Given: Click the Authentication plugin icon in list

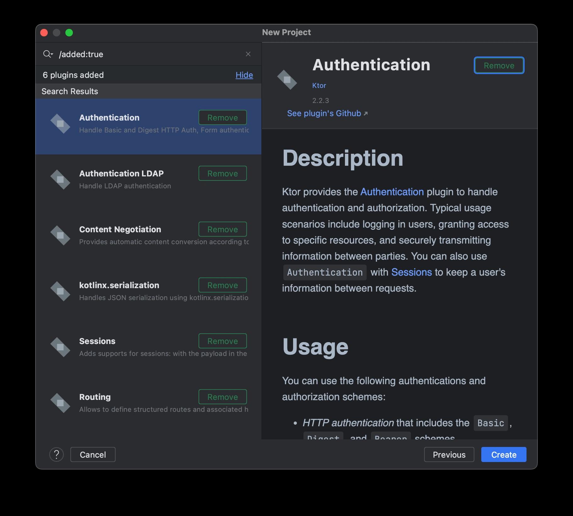Looking at the screenshot, I should (60, 124).
